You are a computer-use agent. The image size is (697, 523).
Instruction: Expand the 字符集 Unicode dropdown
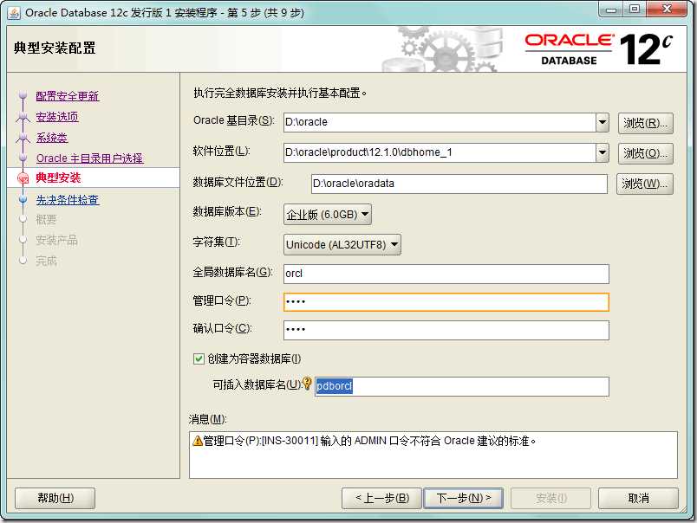tap(342, 245)
